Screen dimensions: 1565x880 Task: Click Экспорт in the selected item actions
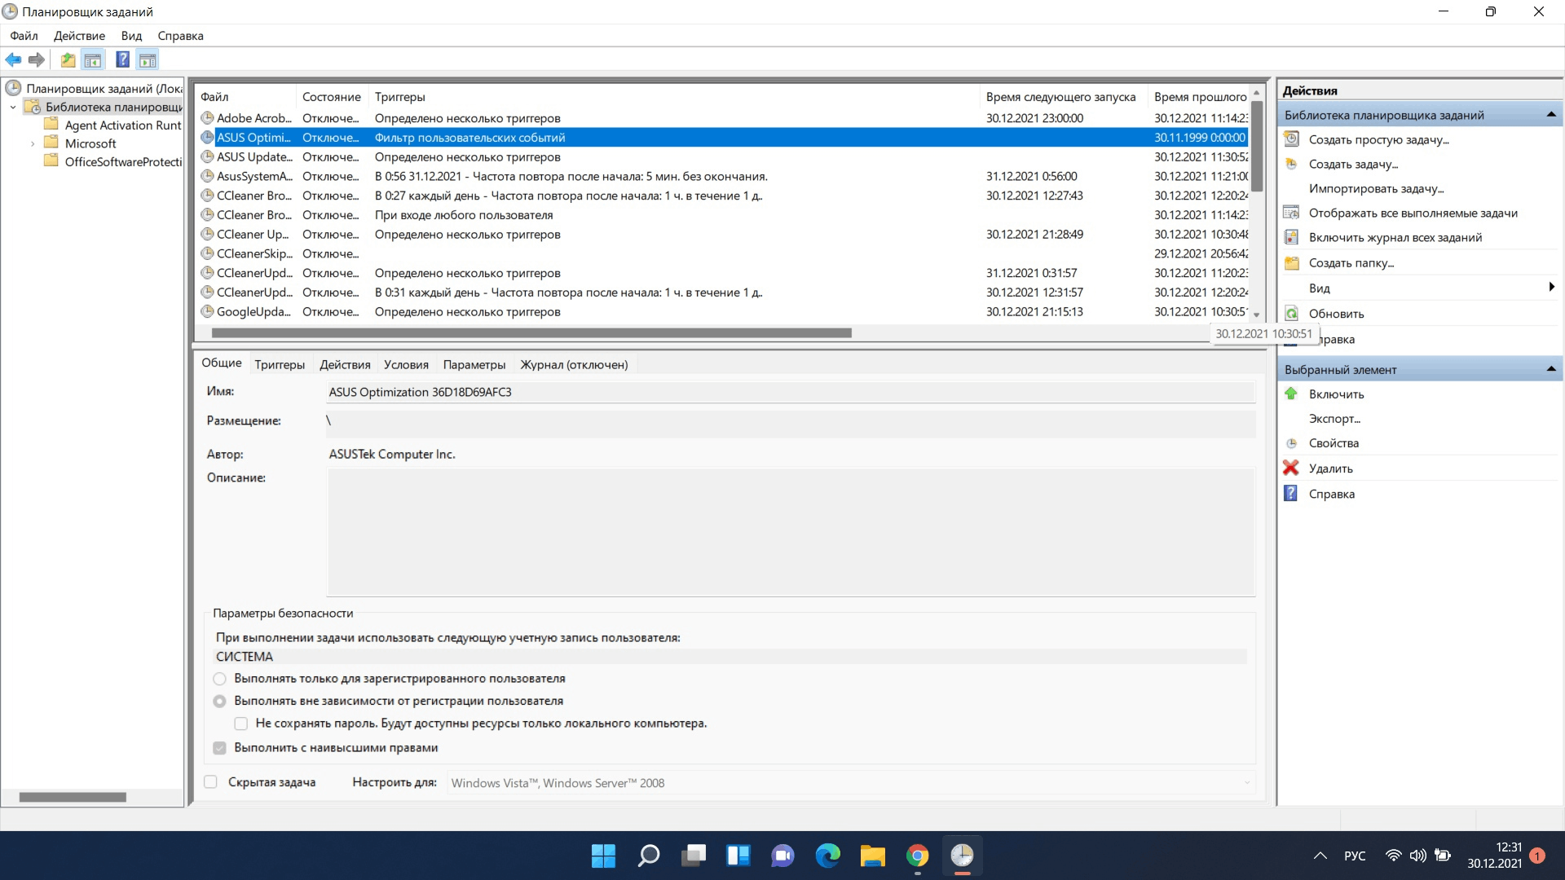1334,418
